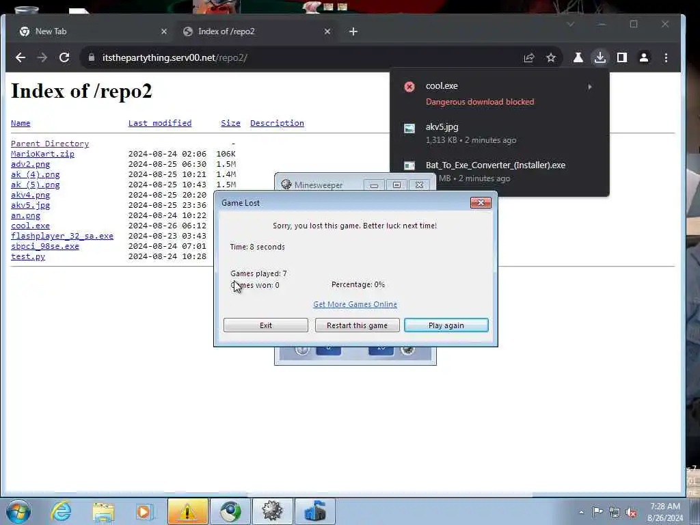
Task: Click Play again button
Action: click(446, 325)
